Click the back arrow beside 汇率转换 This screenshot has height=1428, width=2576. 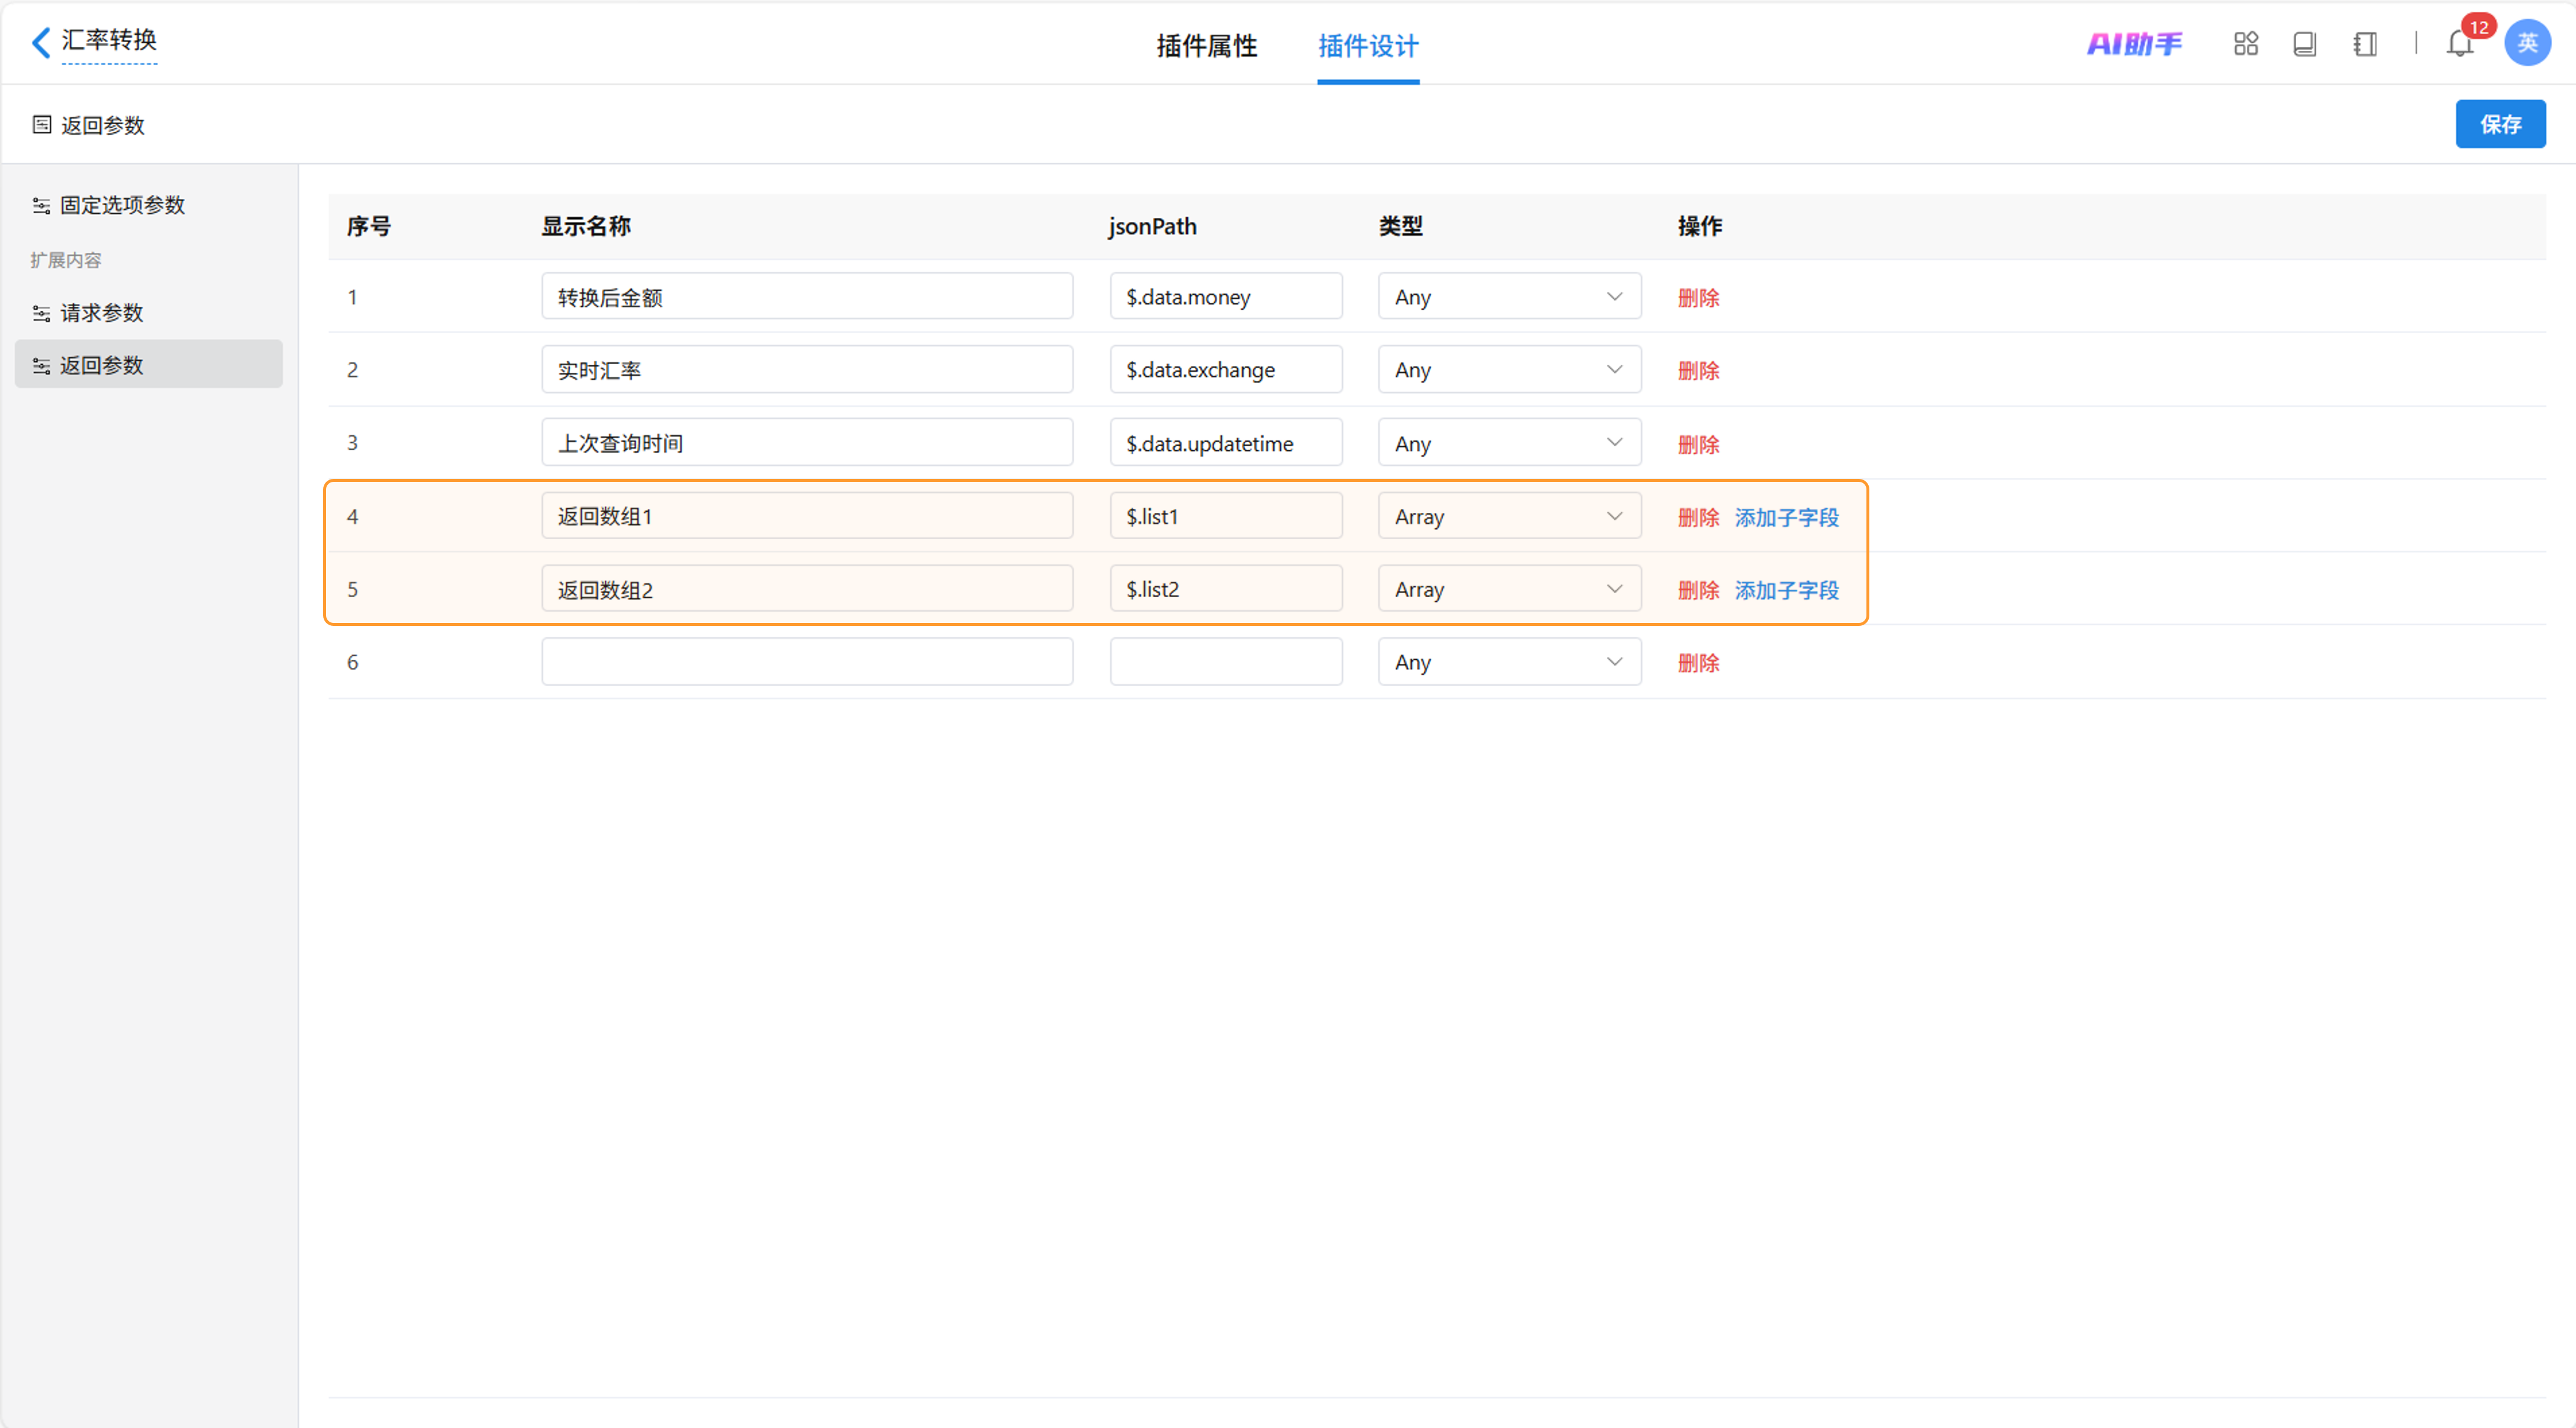pos(40,43)
